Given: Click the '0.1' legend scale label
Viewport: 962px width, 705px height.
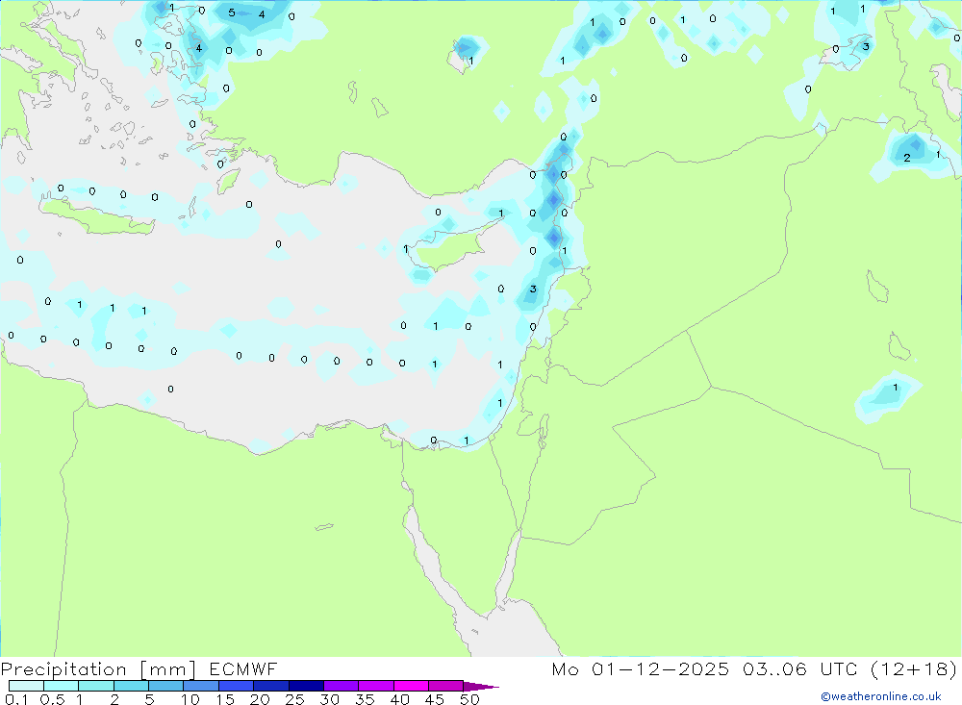Looking at the screenshot, I should click(x=16, y=699).
